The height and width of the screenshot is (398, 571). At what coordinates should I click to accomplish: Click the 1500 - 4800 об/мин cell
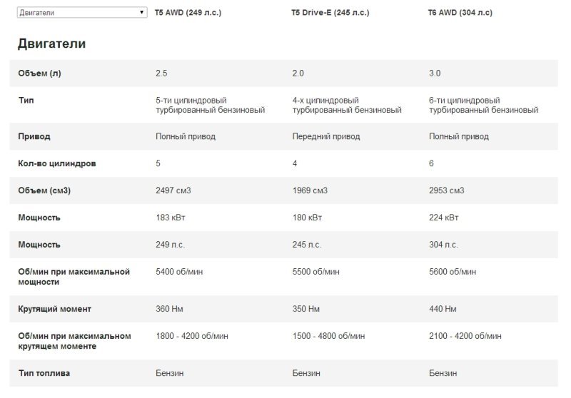(330, 336)
